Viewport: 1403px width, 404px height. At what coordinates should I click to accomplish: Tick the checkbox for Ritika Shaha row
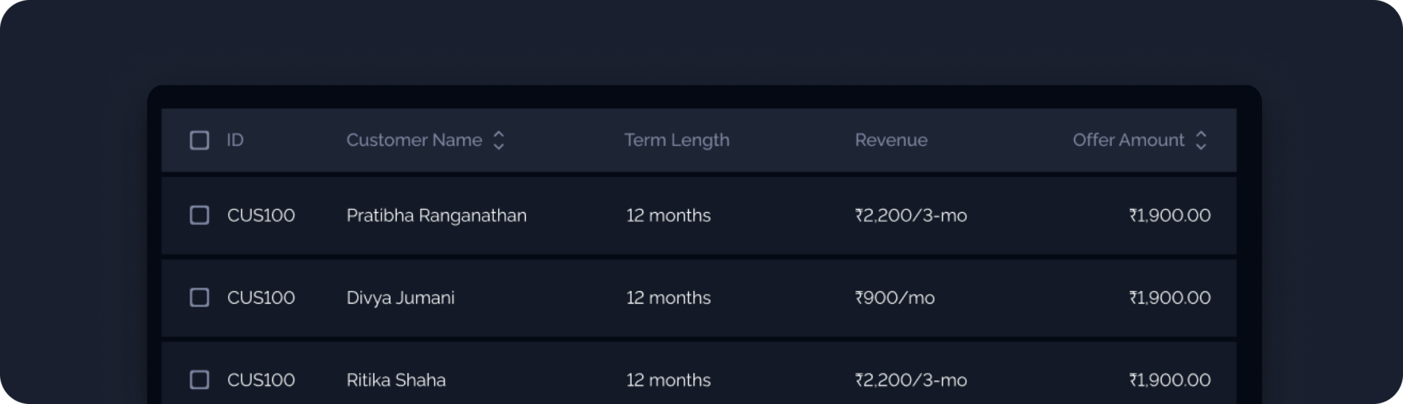coord(199,379)
